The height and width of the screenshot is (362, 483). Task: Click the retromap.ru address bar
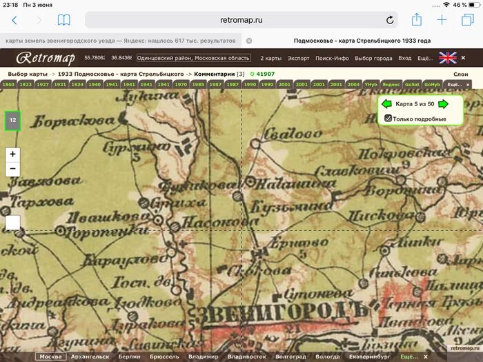tap(241, 20)
